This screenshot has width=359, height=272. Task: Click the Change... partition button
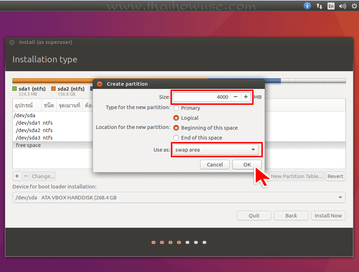pyautogui.click(x=43, y=176)
